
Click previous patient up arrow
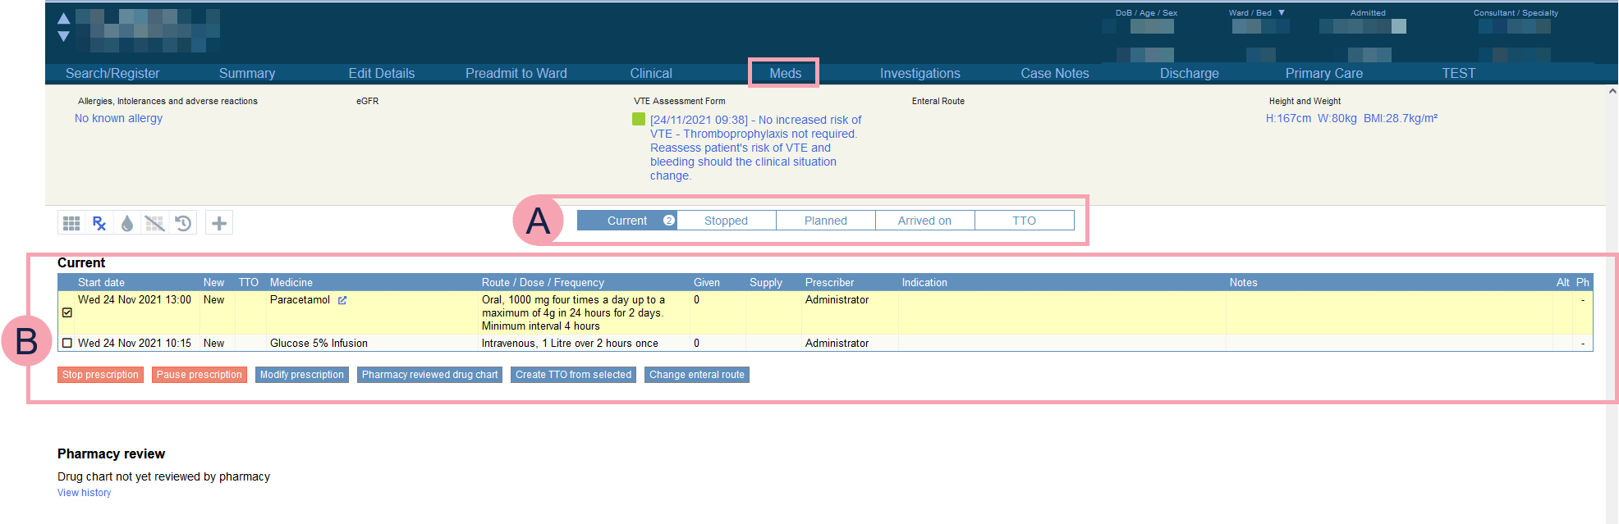[x=63, y=18]
